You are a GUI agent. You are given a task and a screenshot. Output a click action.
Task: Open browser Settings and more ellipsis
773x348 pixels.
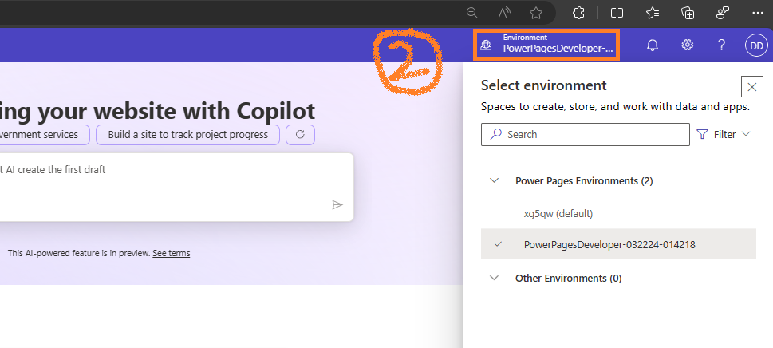[x=757, y=14]
